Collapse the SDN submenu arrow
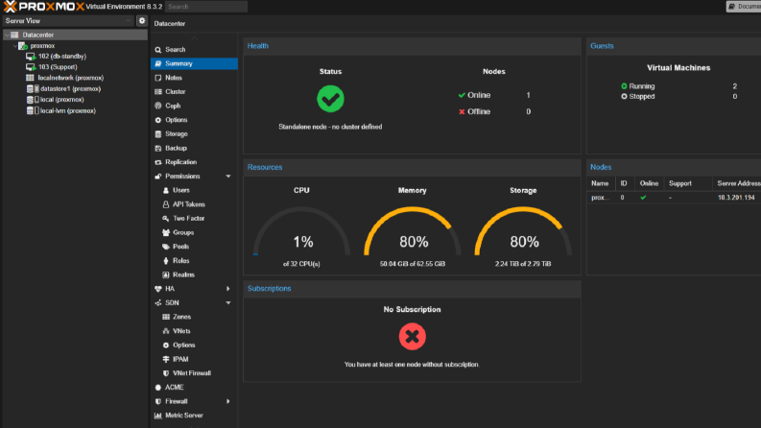 pos(228,303)
